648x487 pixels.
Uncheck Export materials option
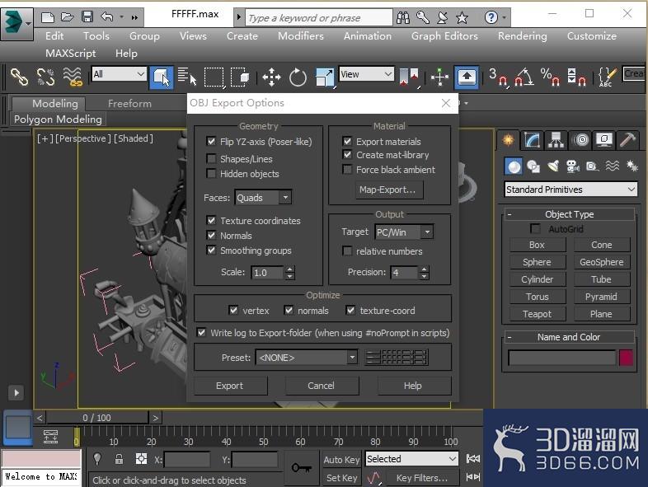pos(347,142)
